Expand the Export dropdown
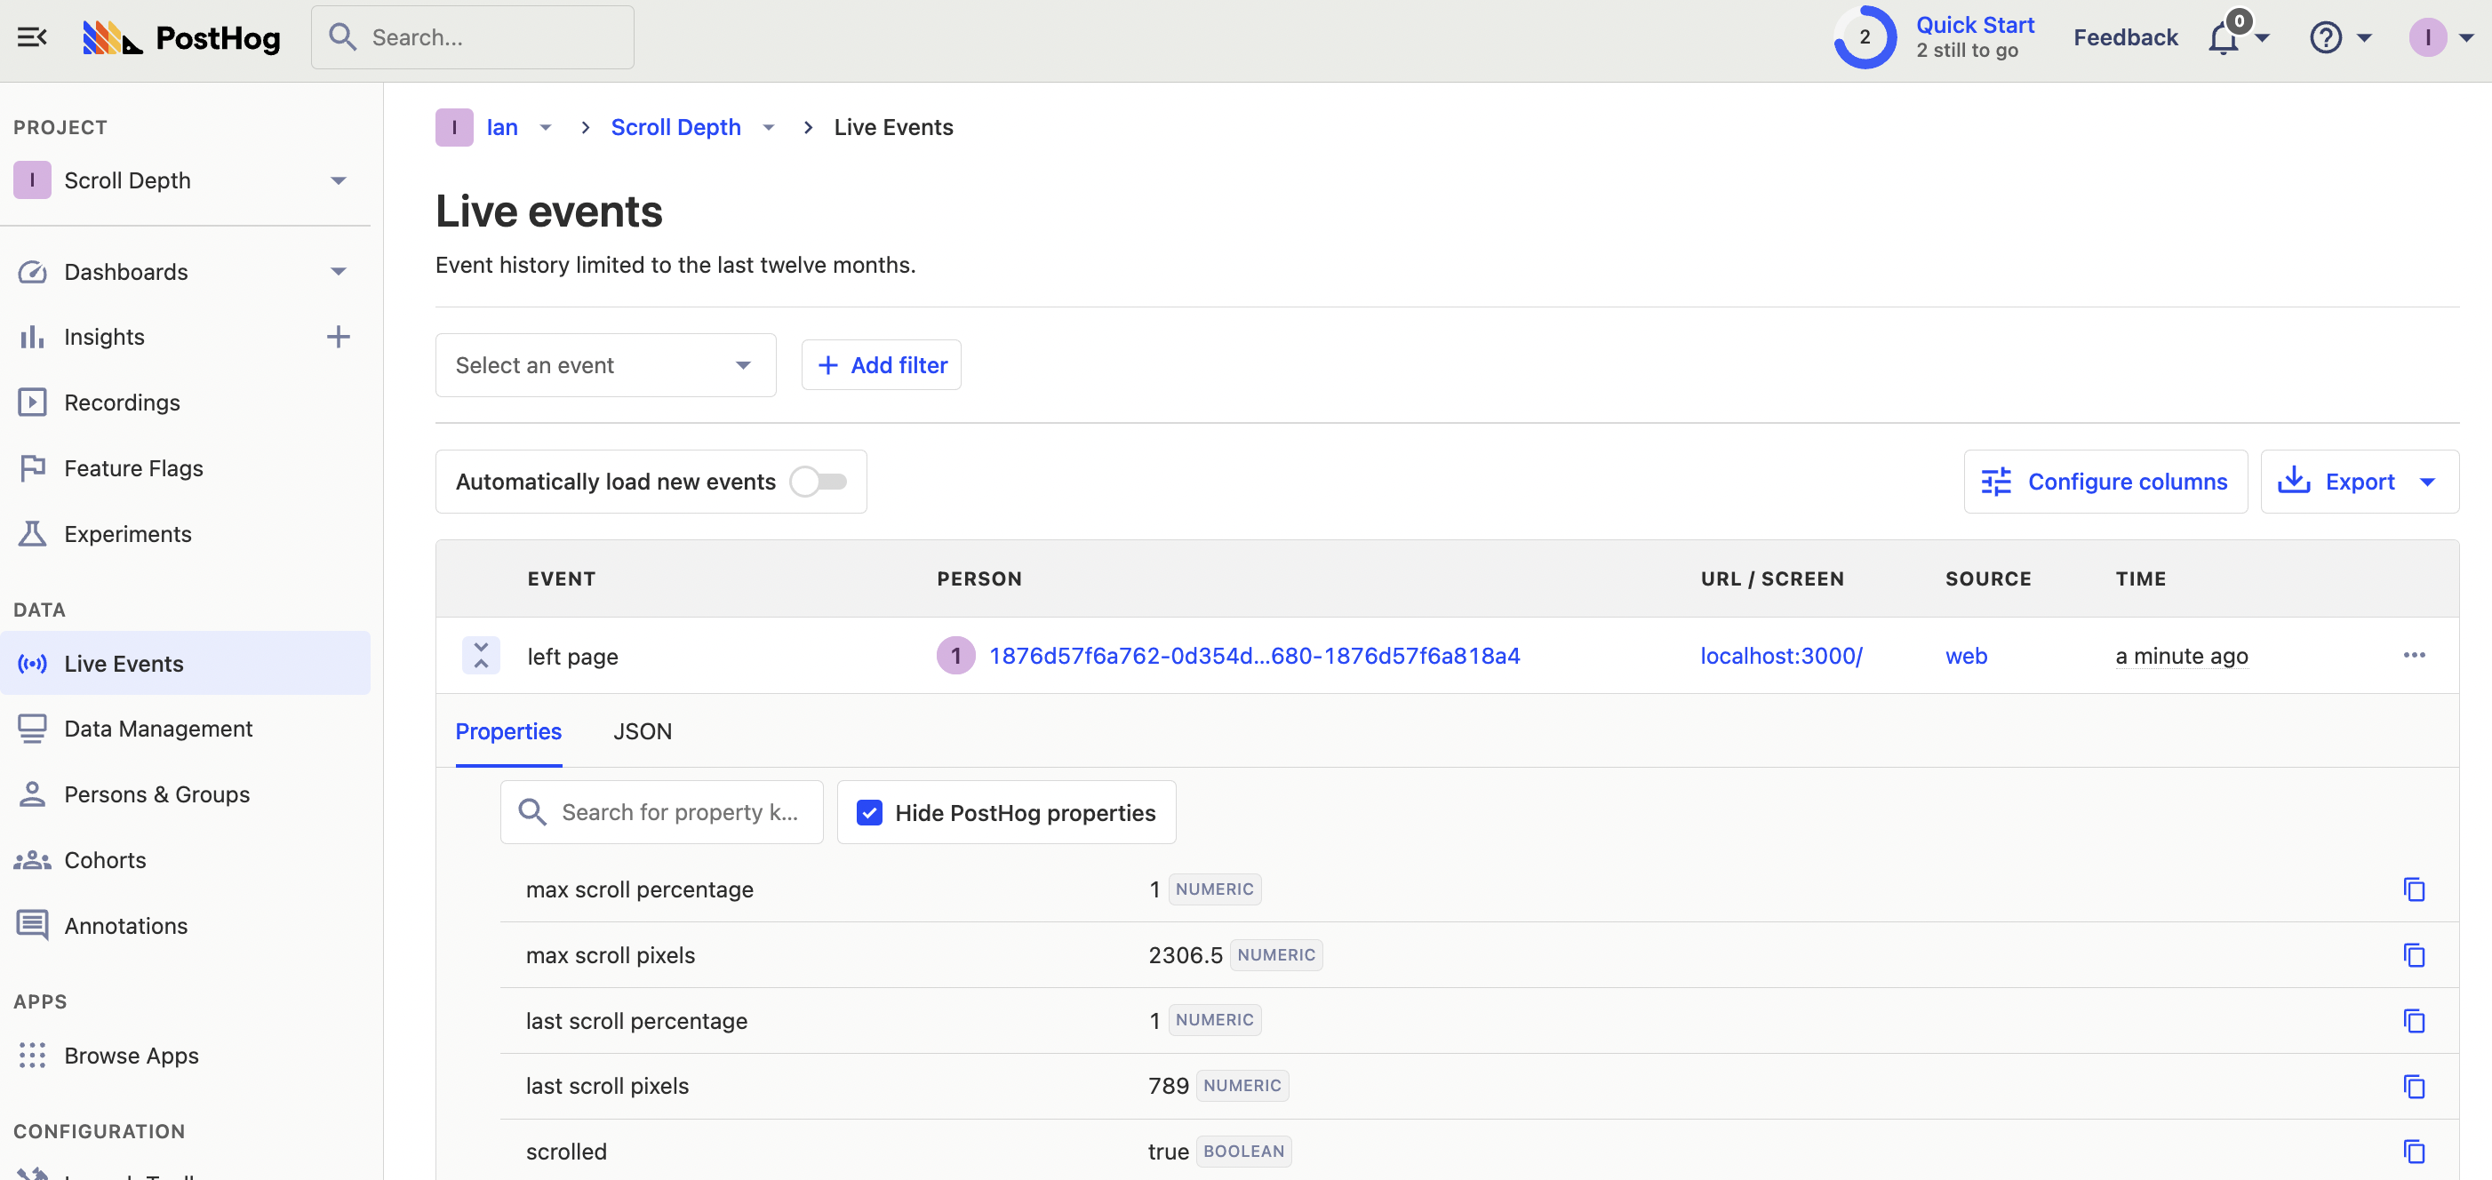Viewport: 2492px width, 1180px height. coord(2427,482)
